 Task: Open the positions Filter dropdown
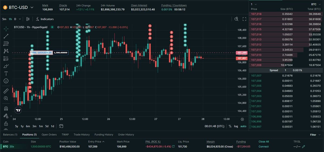(x=315, y=135)
